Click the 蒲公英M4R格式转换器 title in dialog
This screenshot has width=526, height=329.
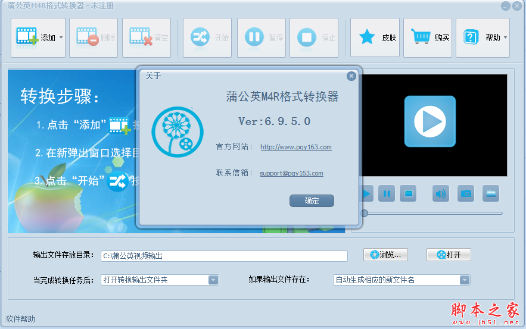(x=282, y=96)
